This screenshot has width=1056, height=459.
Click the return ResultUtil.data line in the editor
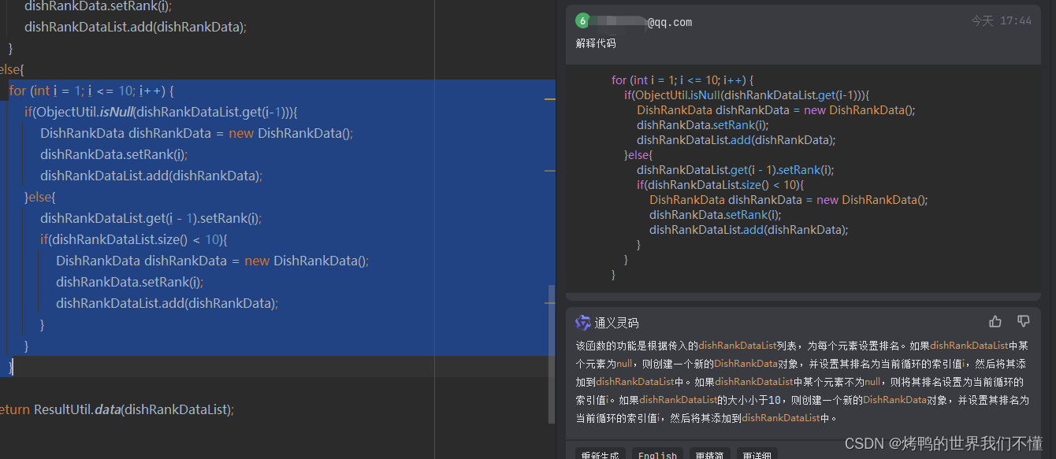coord(117,409)
